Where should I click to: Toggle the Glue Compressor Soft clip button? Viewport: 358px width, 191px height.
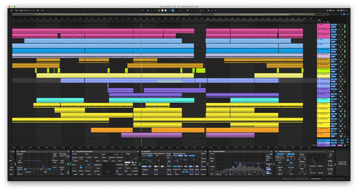tap(330, 156)
